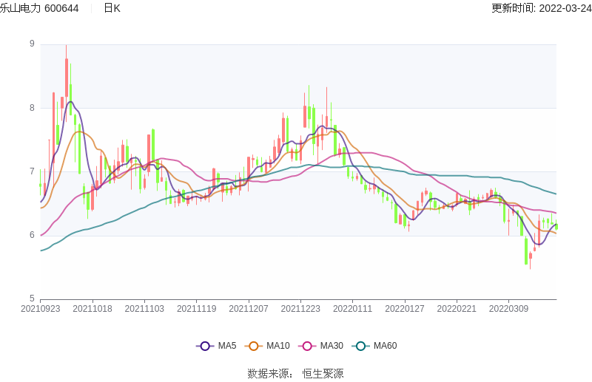
Task: Select the 20210923 date on the x-axis
Action: coord(40,309)
